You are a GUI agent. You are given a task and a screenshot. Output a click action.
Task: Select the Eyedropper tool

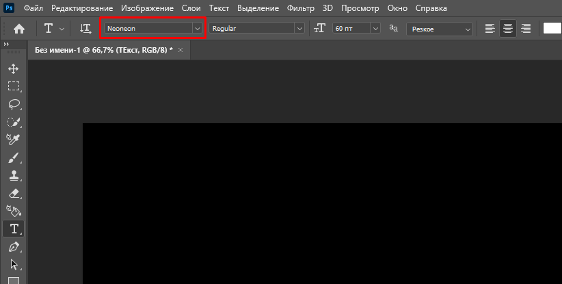tap(14, 140)
